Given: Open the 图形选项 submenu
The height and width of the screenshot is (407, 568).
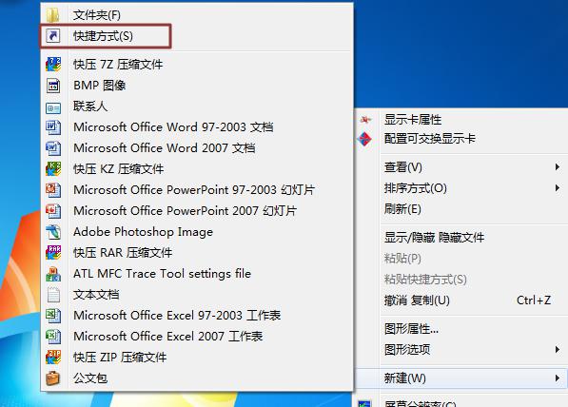Looking at the screenshot, I should coord(461,349).
